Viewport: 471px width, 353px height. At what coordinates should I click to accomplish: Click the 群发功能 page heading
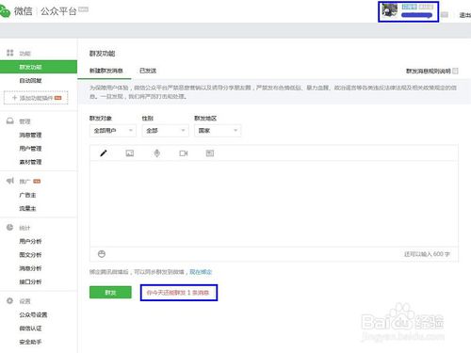tap(103, 54)
